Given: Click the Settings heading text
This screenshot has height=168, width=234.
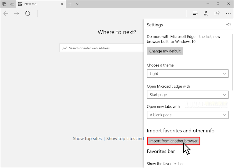Looking at the screenshot, I should [155, 25].
